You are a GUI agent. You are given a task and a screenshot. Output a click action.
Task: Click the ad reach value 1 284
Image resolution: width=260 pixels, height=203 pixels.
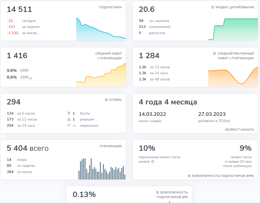149,55
